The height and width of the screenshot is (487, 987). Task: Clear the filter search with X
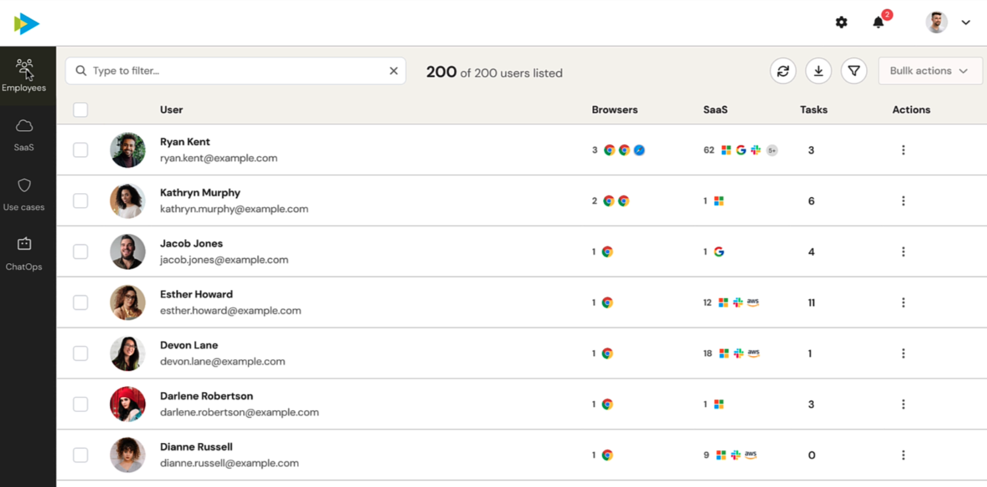[x=394, y=71]
